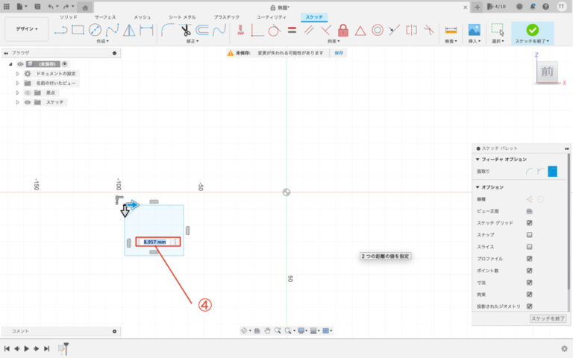Click the green Finish Sketch checkmark icon
This screenshot has height=358, width=573.
coord(532,30)
